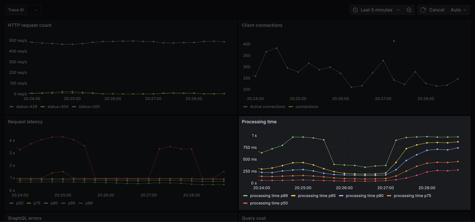The image size is (475, 222).
Task: Toggle status=429 series in legend
Action: click(x=23, y=107)
